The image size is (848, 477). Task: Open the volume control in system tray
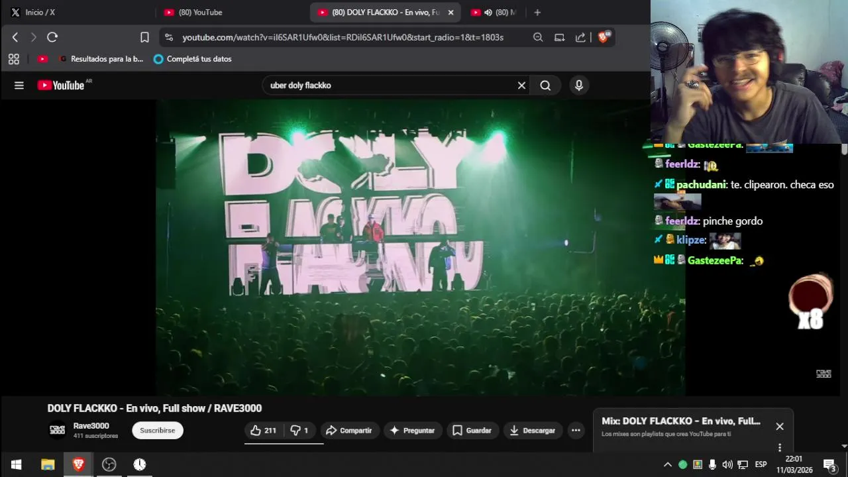click(727, 464)
